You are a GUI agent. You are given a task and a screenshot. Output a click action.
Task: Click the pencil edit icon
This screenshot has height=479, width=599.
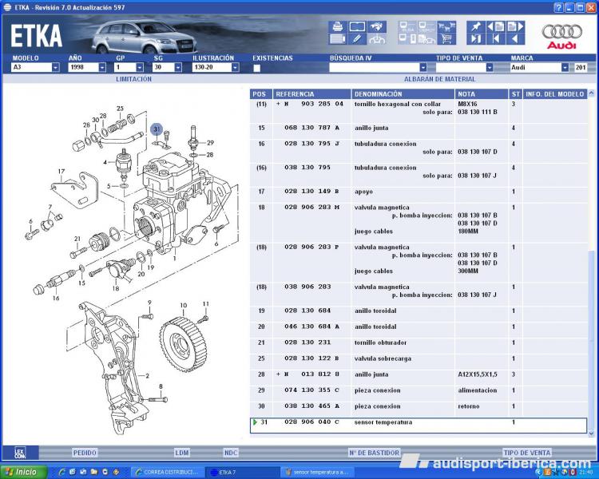pos(357,38)
